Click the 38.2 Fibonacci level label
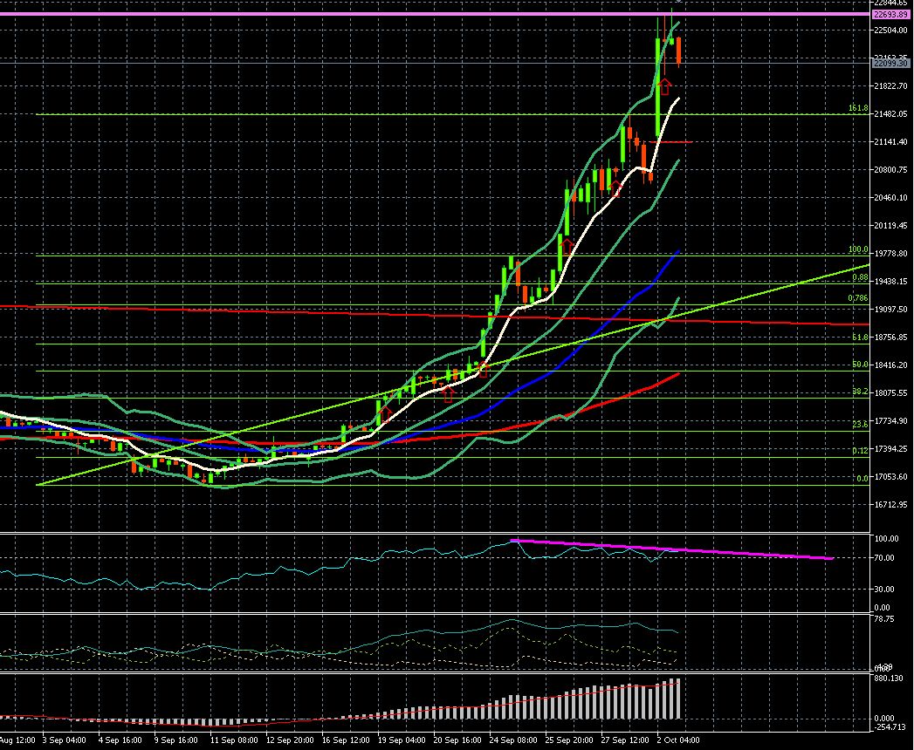This screenshot has height=750, width=914. coord(860,392)
